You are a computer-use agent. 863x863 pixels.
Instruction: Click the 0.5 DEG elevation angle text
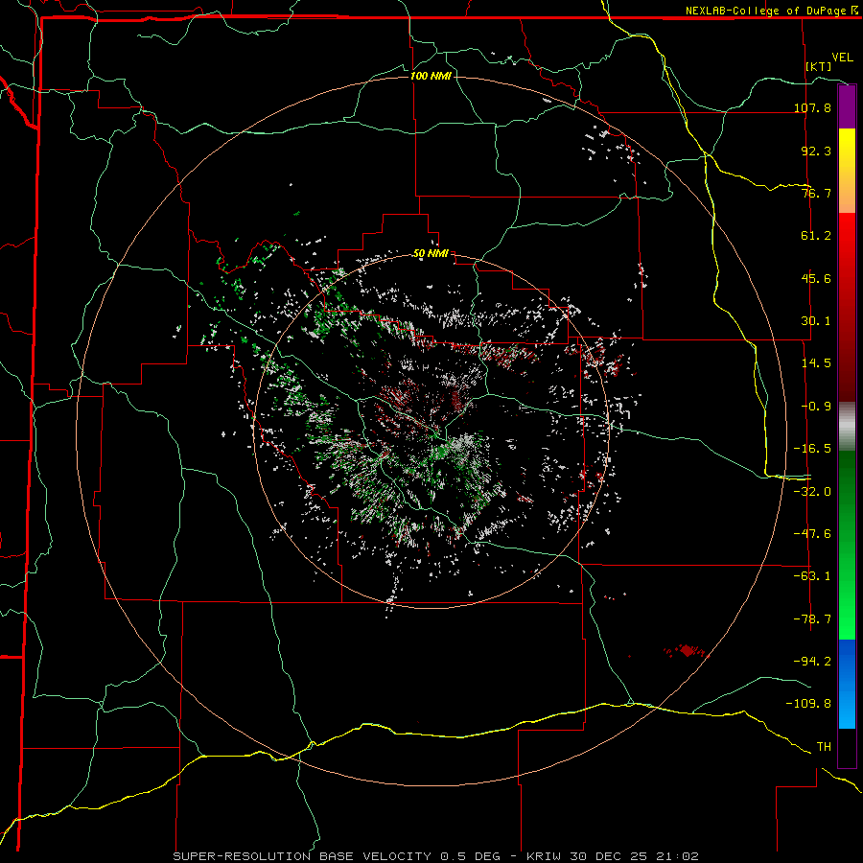(x=470, y=856)
